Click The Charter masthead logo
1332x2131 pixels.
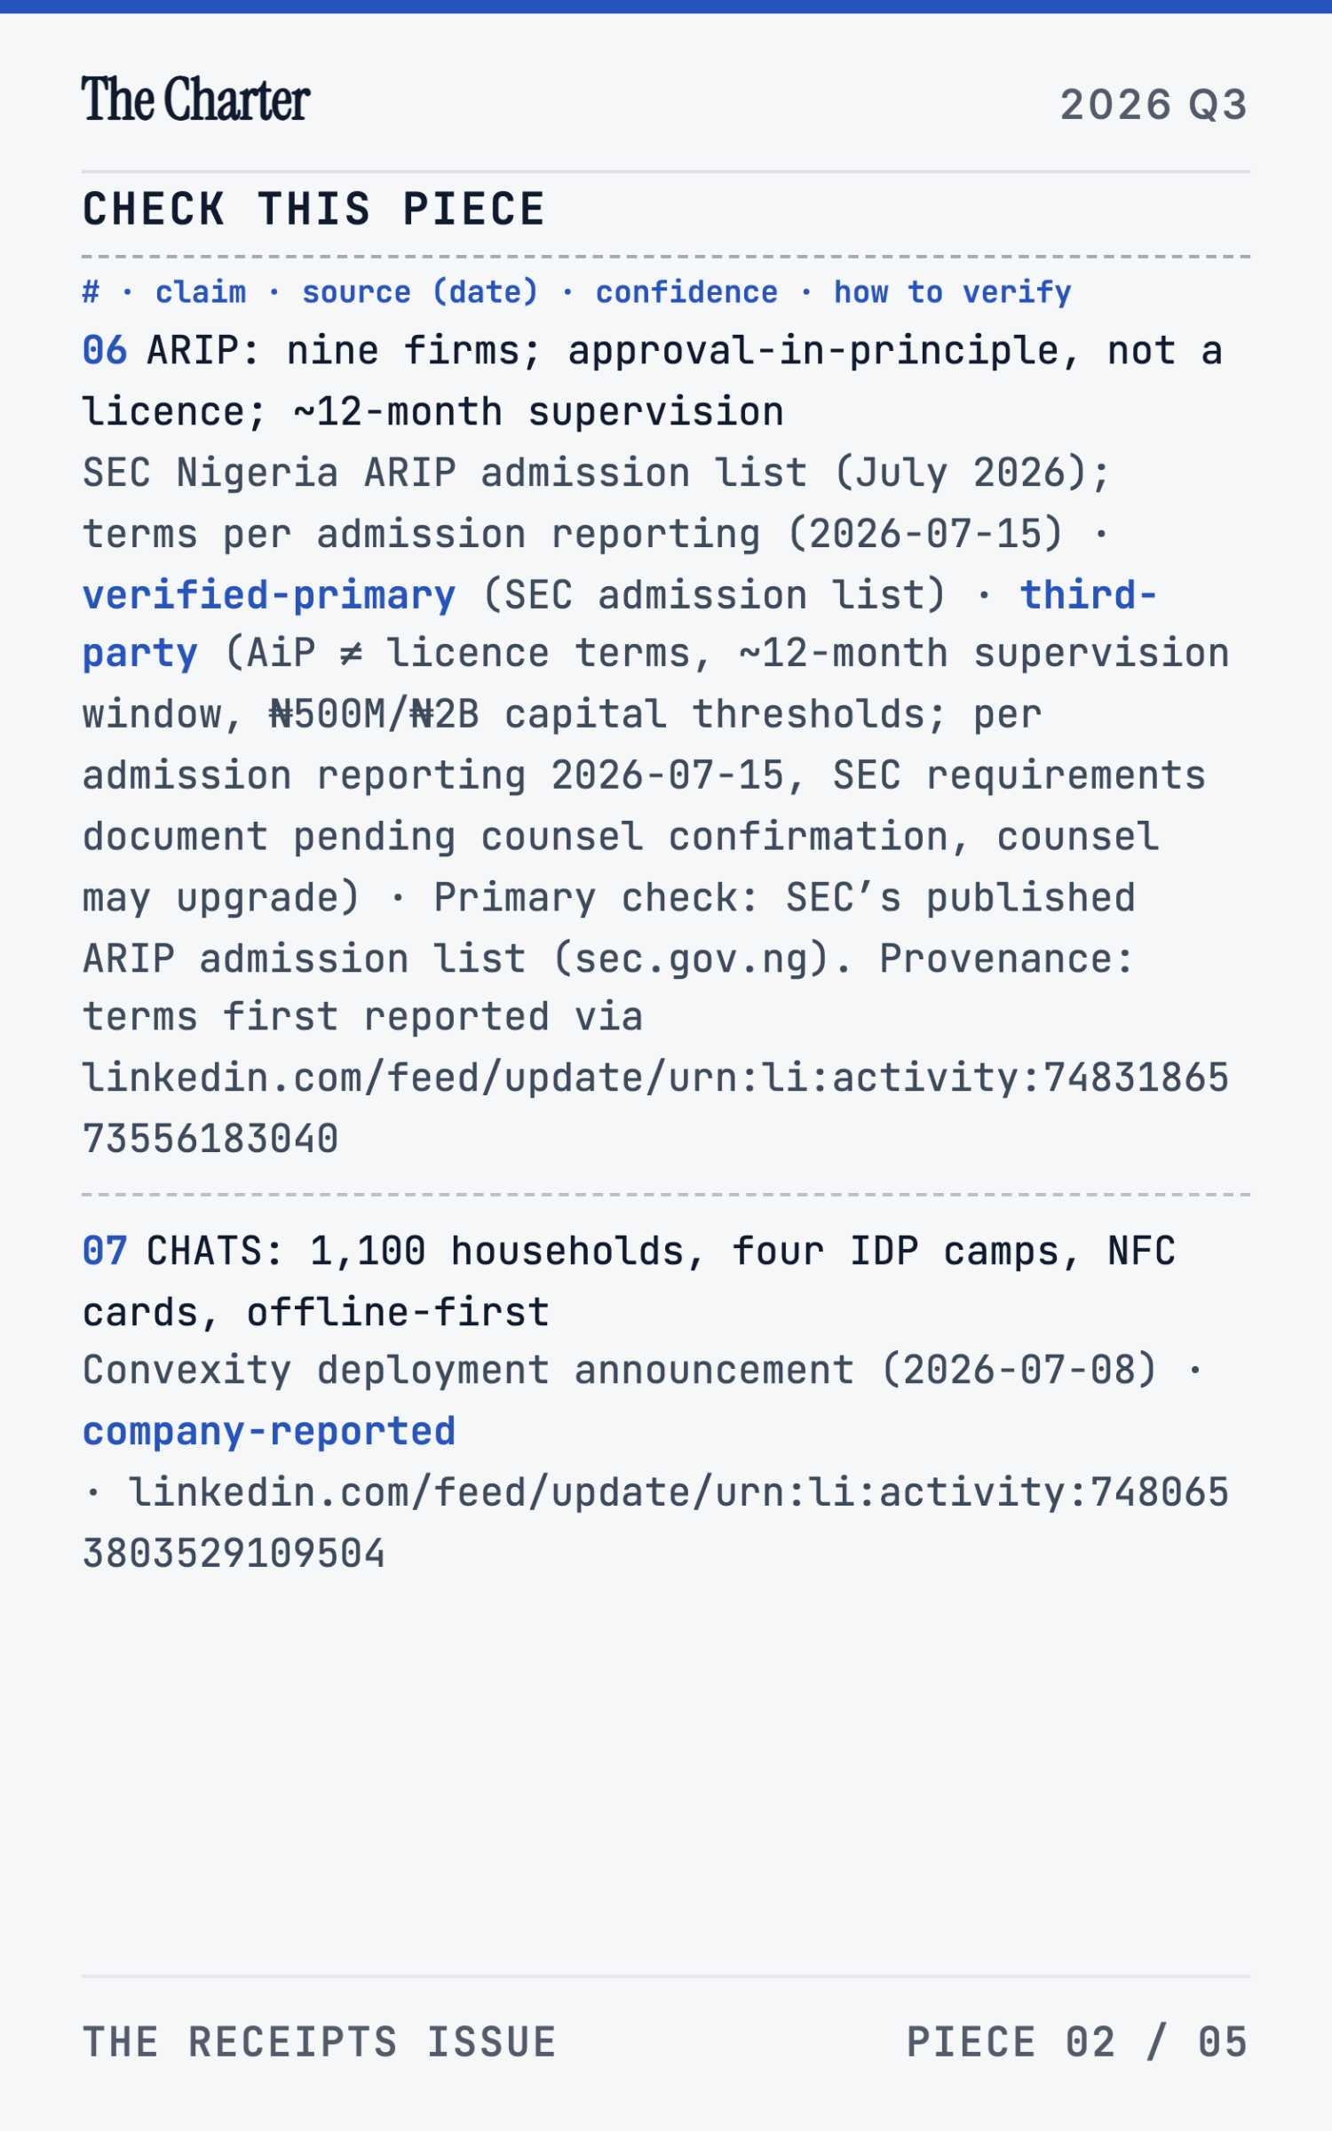[195, 99]
